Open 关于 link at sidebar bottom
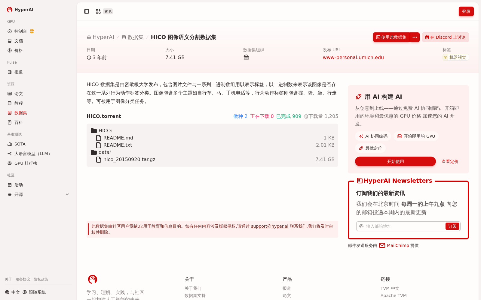This screenshot has height=300, width=481. [8, 279]
